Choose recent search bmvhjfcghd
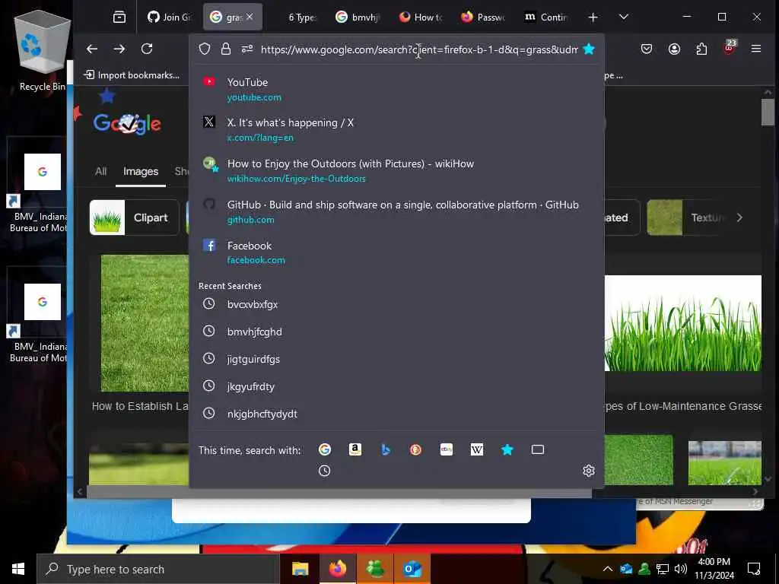 [x=396, y=332]
